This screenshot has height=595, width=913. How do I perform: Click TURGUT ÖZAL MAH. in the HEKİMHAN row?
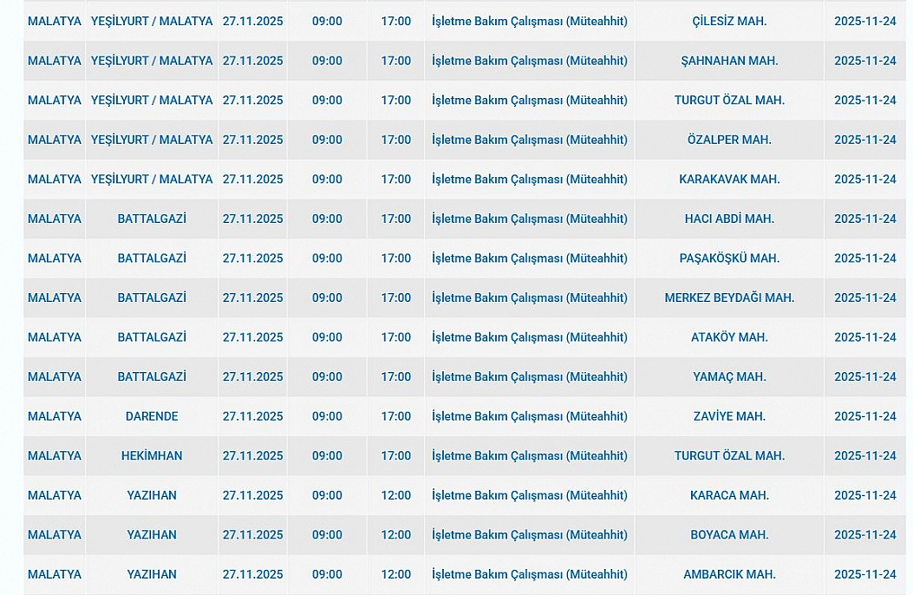point(729,455)
